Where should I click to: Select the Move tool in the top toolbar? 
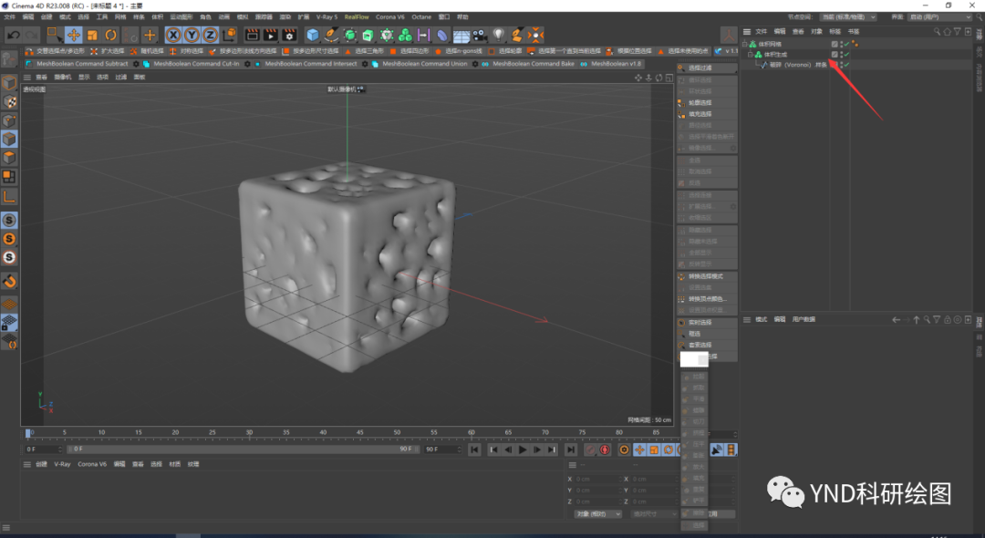click(x=74, y=36)
